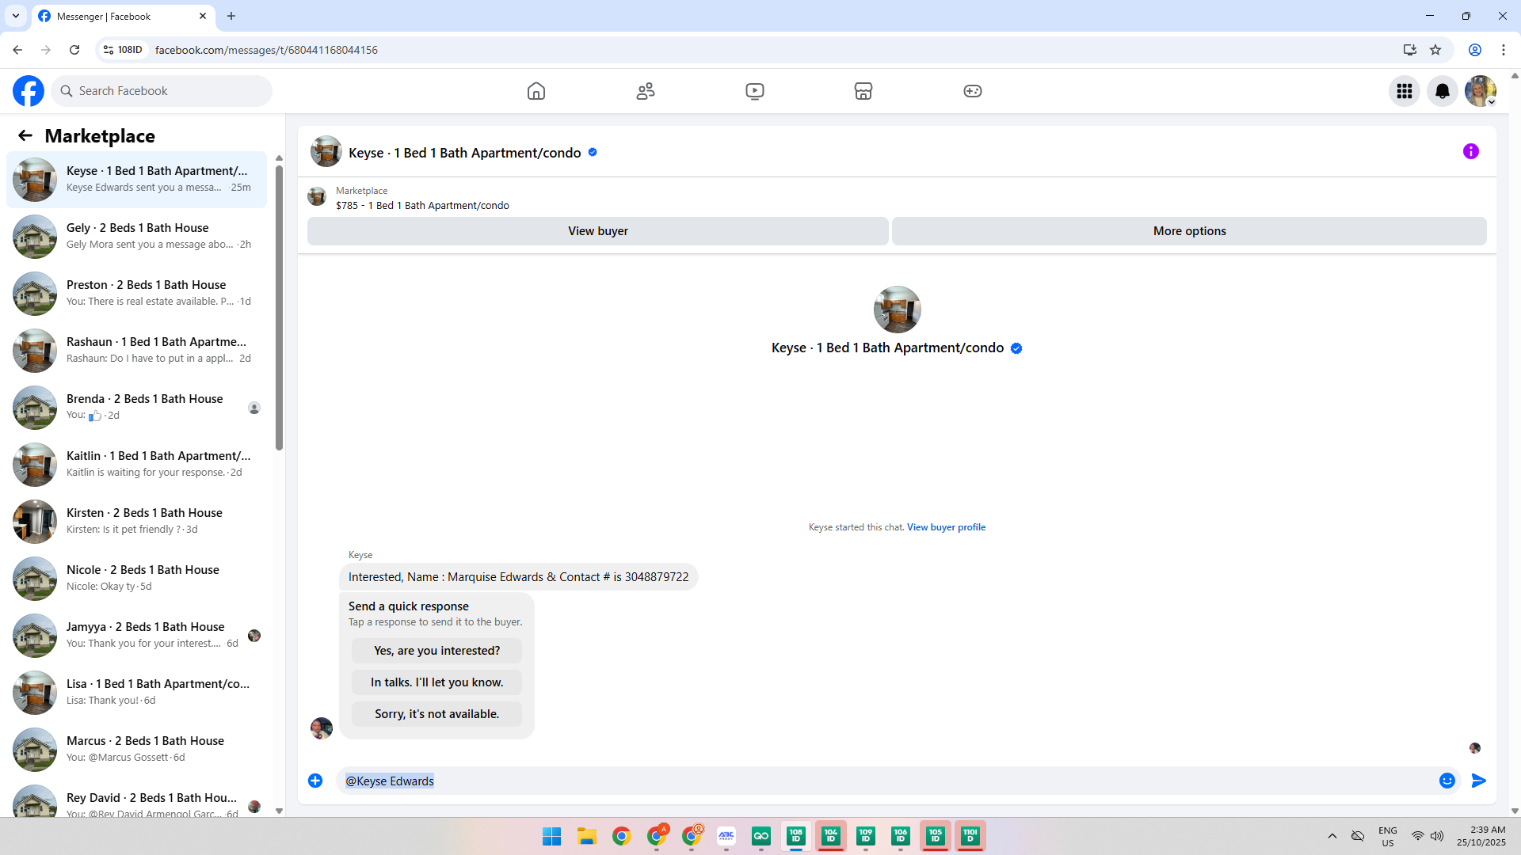Click the browser address bar URL
The width and height of the screenshot is (1521, 855).
[x=266, y=50]
